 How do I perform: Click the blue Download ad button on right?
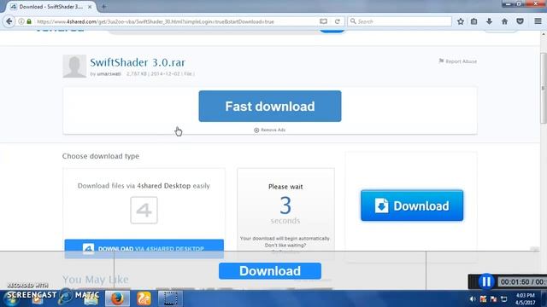412,206
